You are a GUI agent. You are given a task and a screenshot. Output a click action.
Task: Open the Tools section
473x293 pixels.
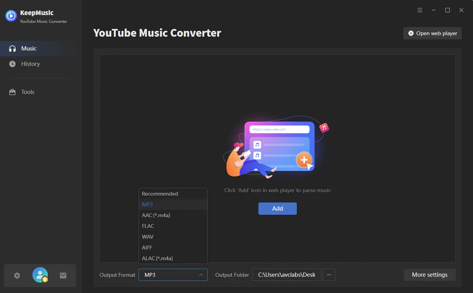click(28, 92)
